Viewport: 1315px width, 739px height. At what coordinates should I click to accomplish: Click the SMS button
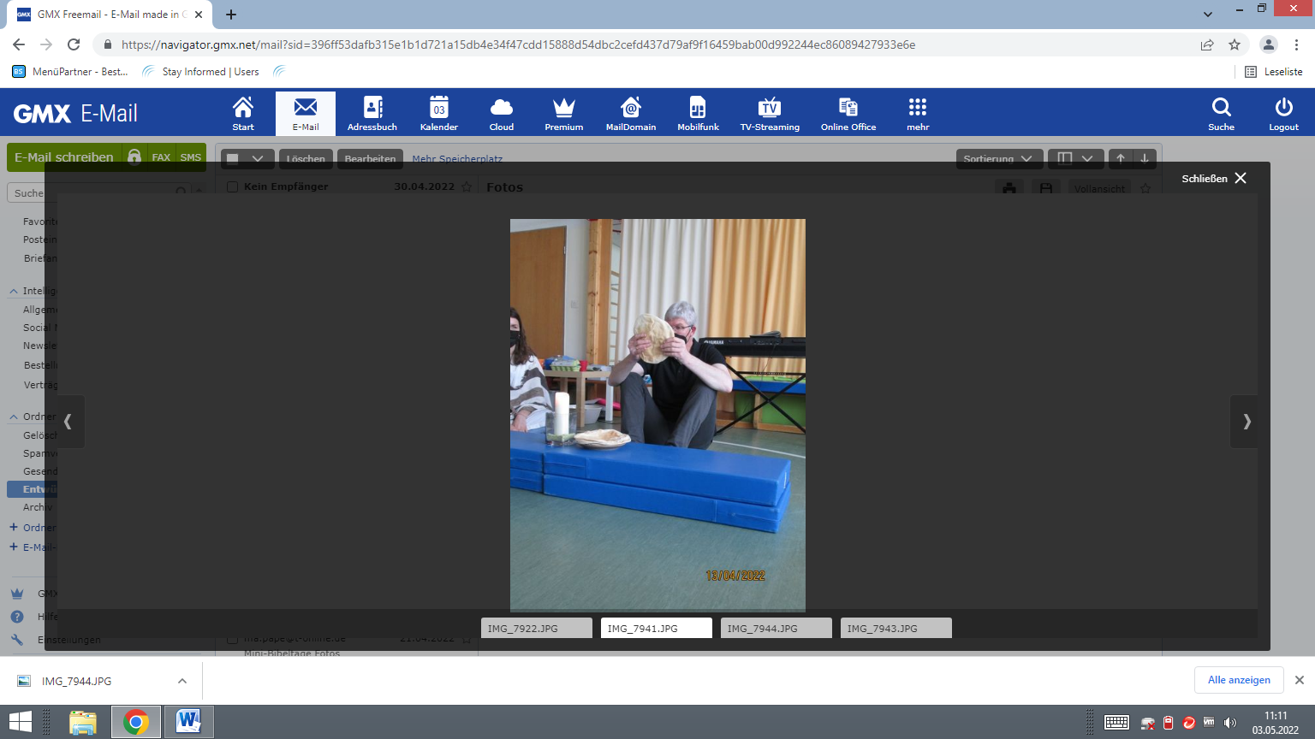(x=191, y=157)
